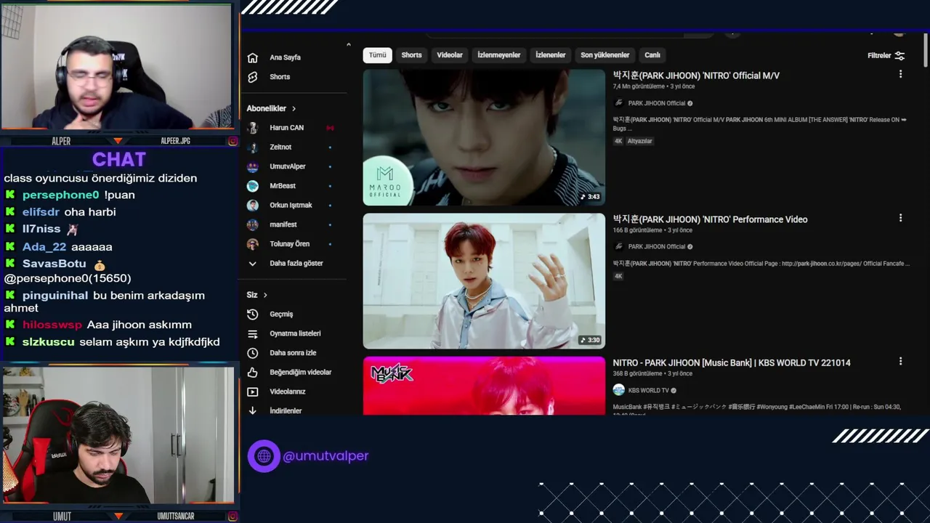Click Instagram icon next to UMUTTSANCAR

pyautogui.click(x=232, y=516)
